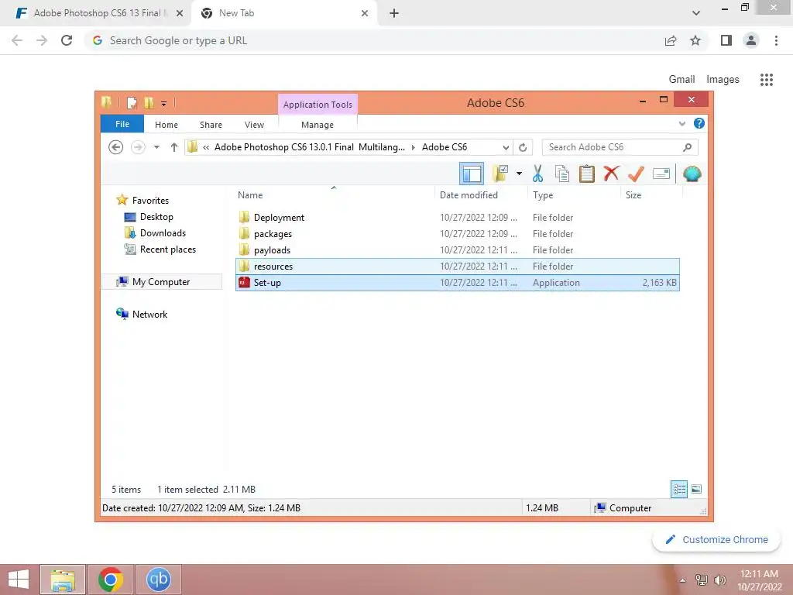Click the Application Tools contextual tab
The image size is (793, 595).
coord(318,105)
